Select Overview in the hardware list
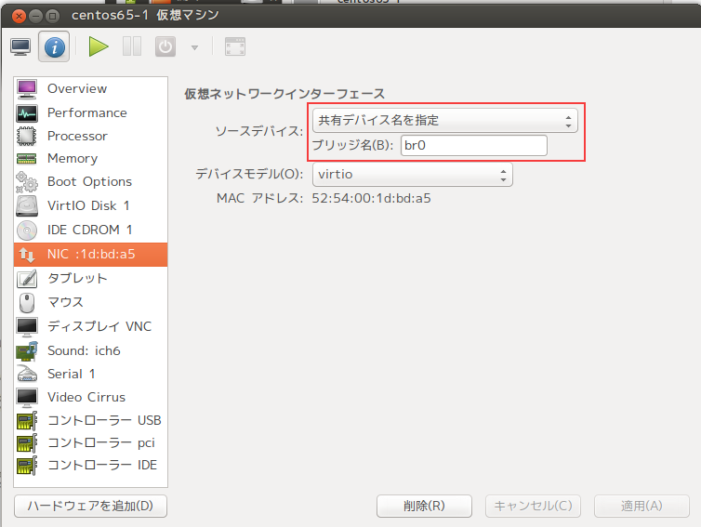Screen dimensions: 701x527 [77, 89]
